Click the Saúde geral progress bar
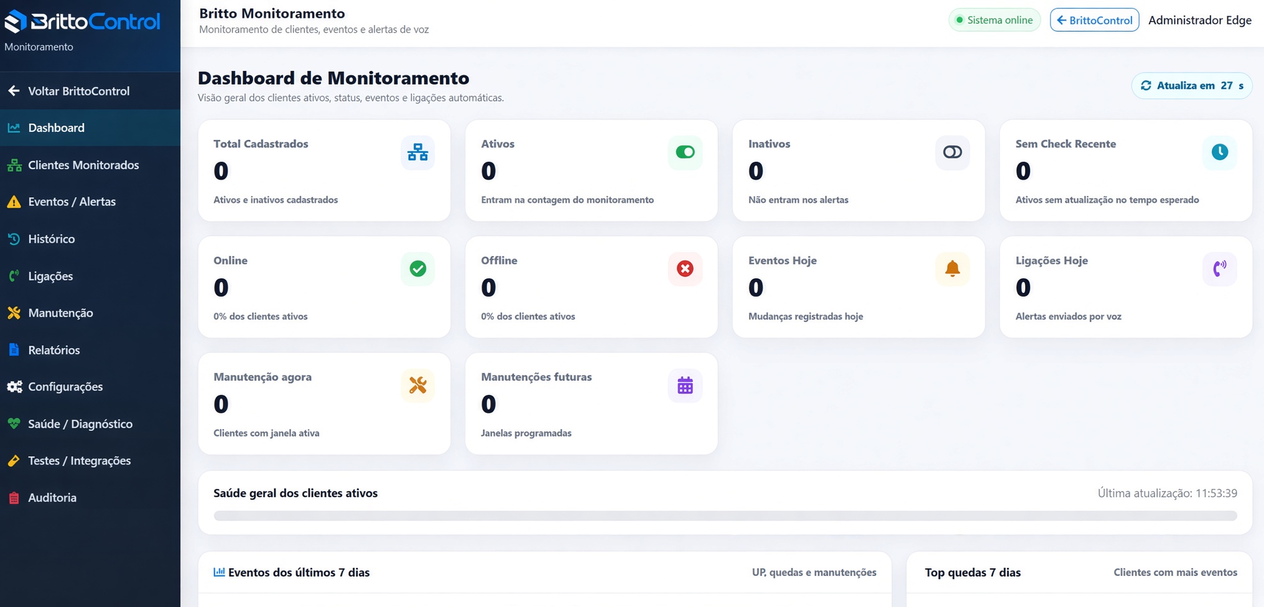 [725, 516]
